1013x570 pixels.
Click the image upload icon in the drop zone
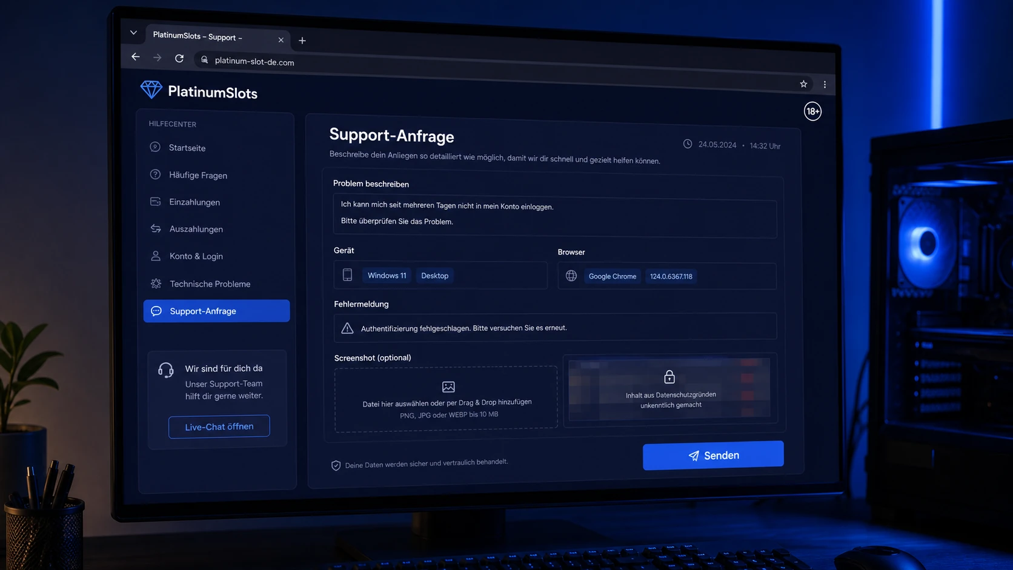coord(448,386)
